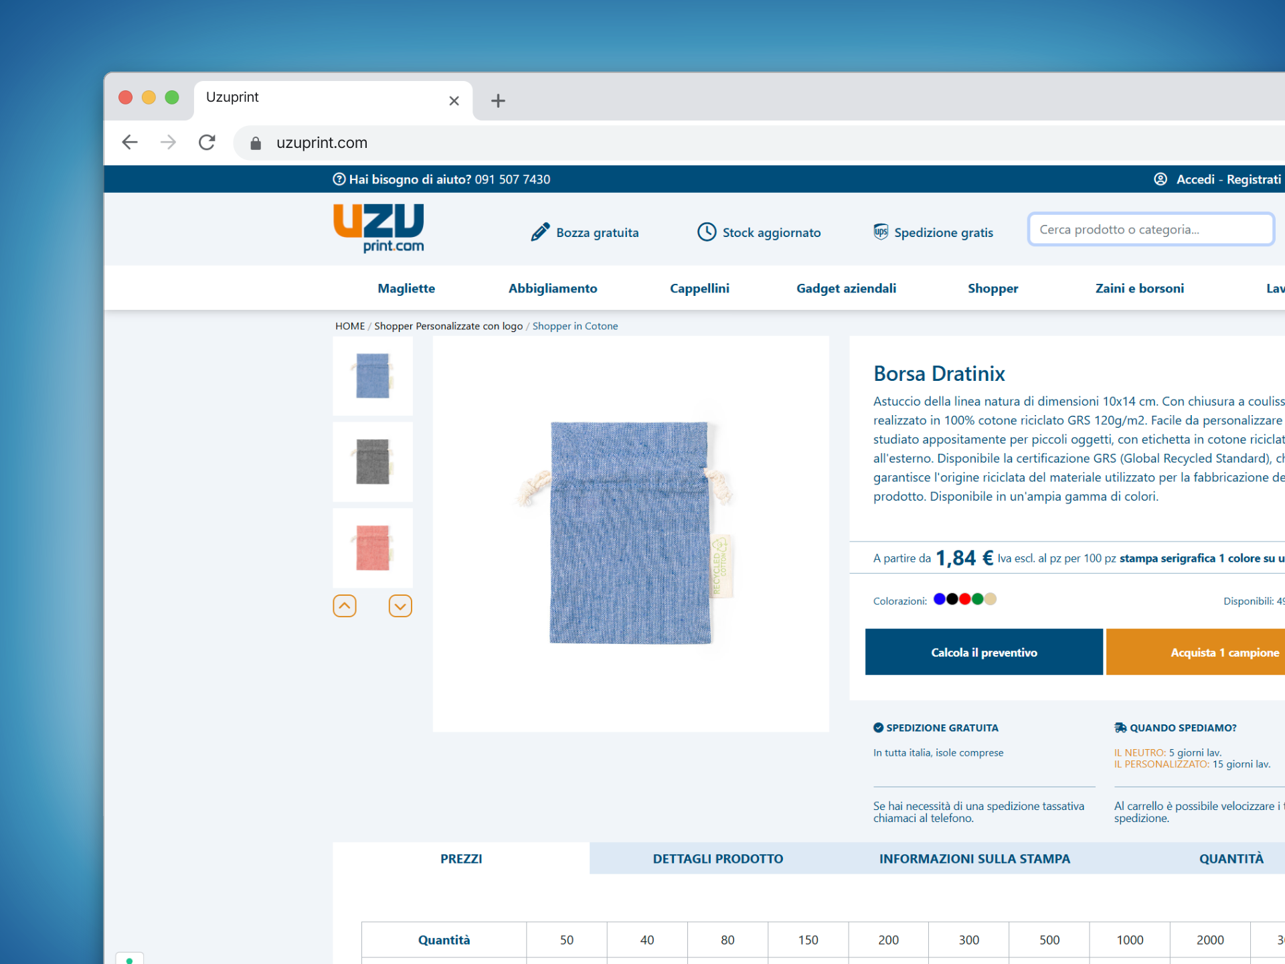The height and width of the screenshot is (964, 1285).
Task: Choose the black color swatch
Action: (x=952, y=599)
